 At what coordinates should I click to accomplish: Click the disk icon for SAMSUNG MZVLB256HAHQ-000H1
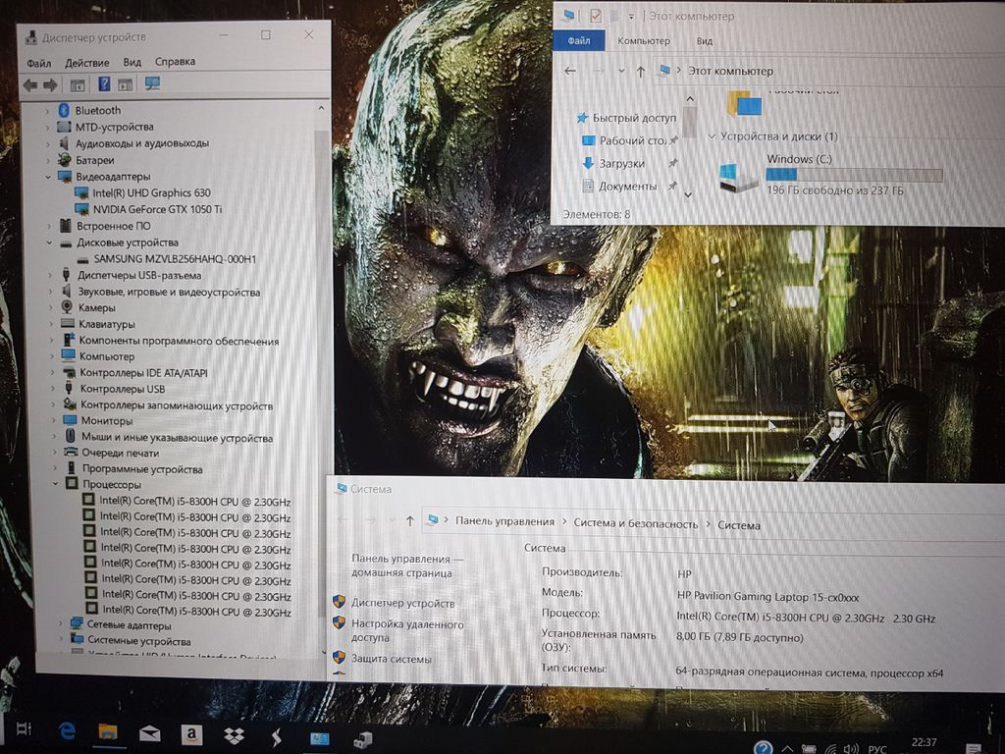[82, 259]
